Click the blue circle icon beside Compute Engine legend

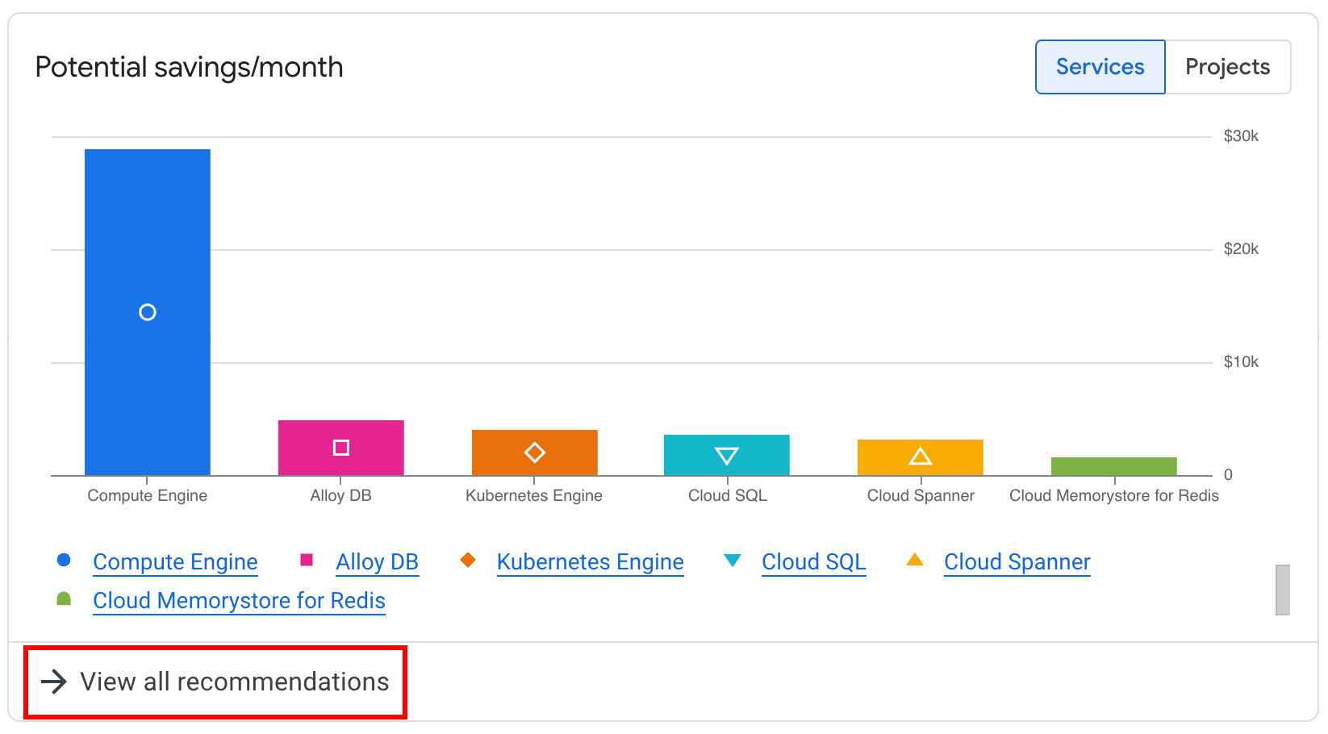[x=64, y=560]
